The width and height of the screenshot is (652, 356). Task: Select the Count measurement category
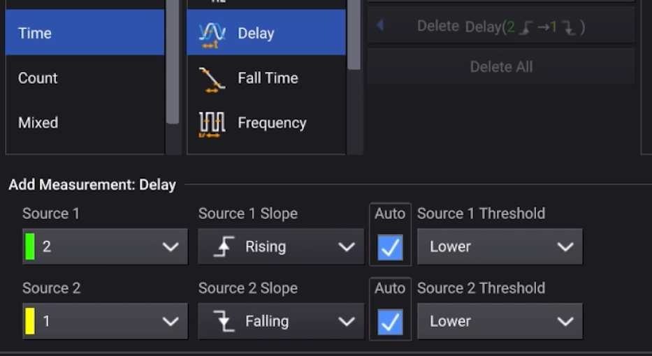click(x=85, y=78)
